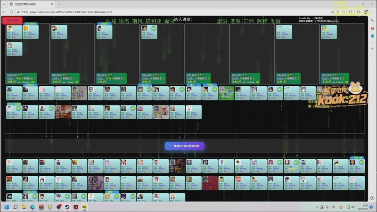Toggle speaker icon on the 草系4号 team card

click(154, 28)
